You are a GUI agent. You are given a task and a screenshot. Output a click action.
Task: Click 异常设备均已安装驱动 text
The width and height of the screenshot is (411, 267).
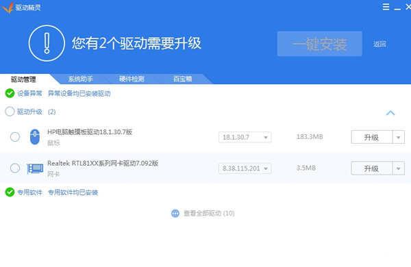[79, 93]
